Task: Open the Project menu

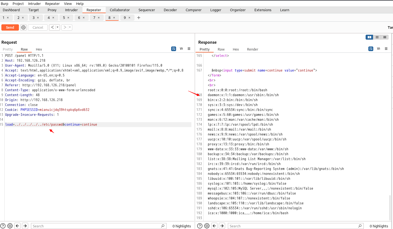Action: pyautogui.click(x=18, y=4)
